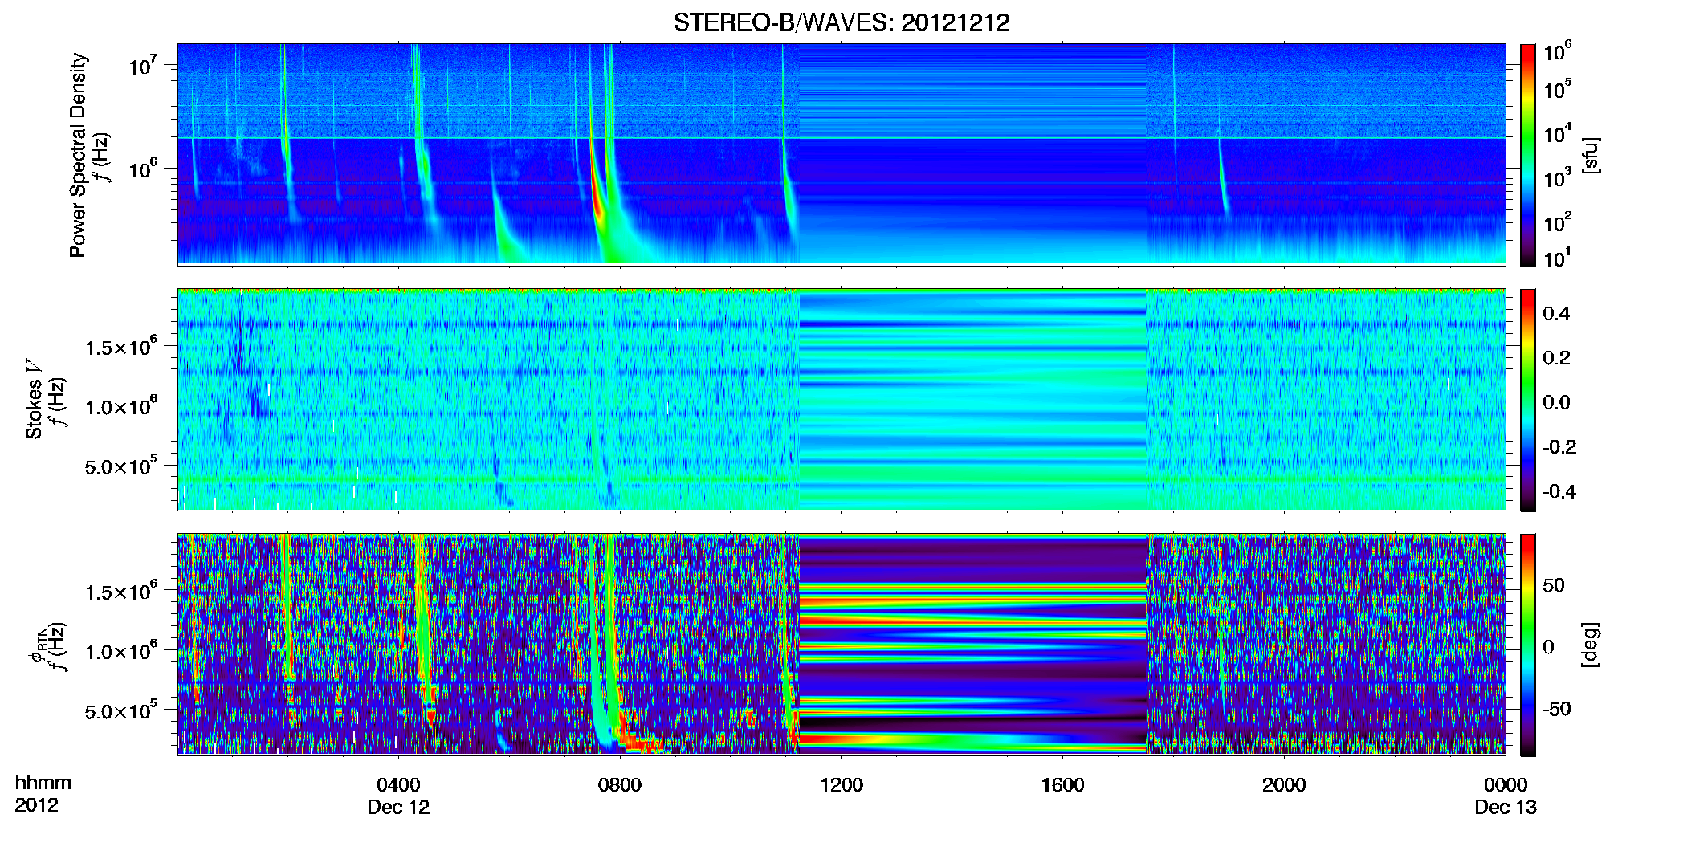Click the phi RTN angle colorbar

pyautogui.click(x=1527, y=645)
